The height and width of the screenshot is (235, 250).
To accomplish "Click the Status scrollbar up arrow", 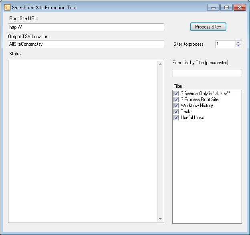I will pyautogui.click(x=160, y=64).
